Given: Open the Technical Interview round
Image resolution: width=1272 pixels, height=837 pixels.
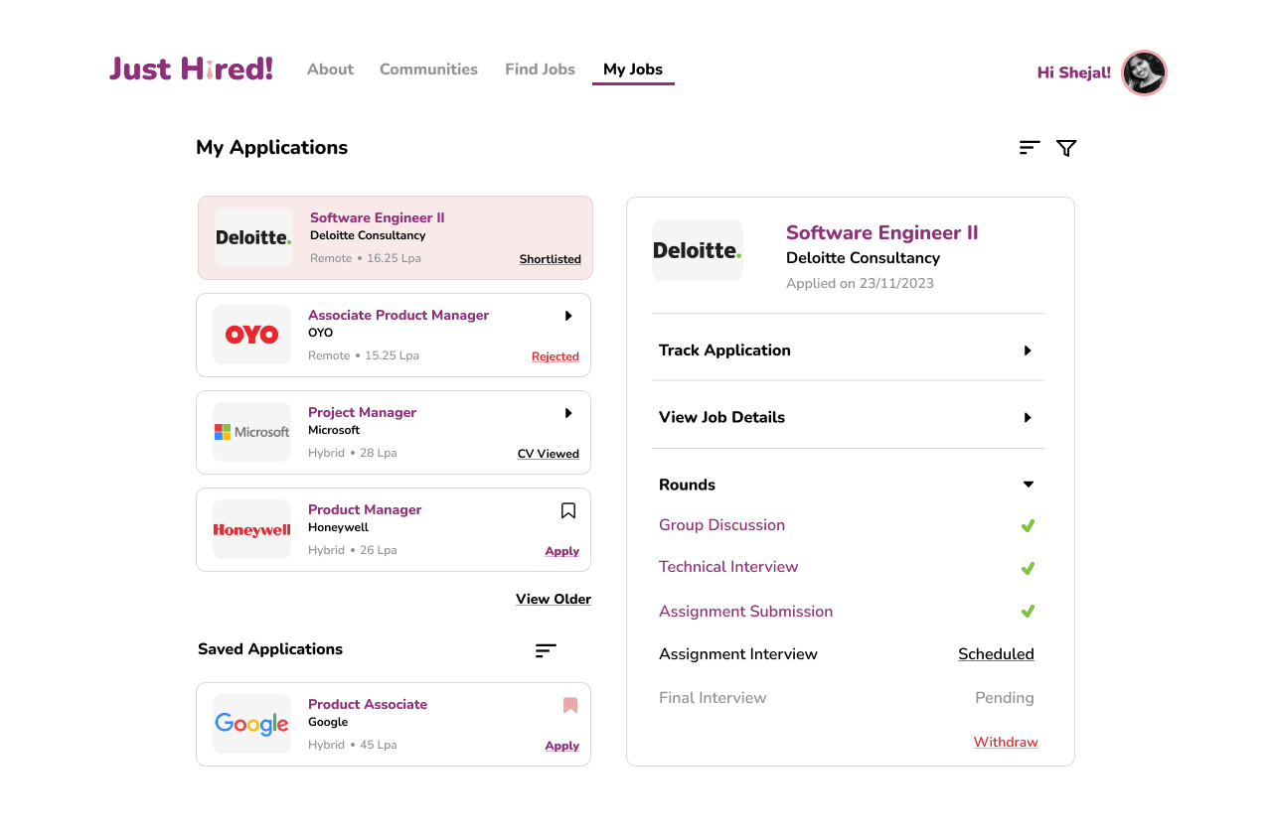Looking at the screenshot, I should [728, 567].
